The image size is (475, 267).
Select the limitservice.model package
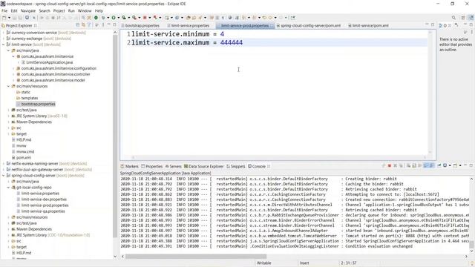pos(53,80)
